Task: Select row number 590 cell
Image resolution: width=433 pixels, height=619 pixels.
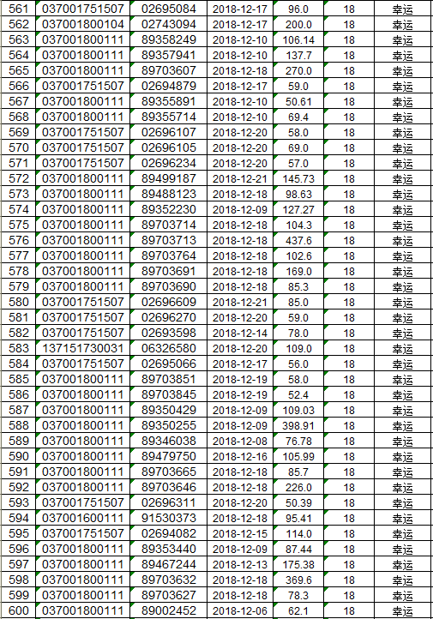Action: pyautogui.click(x=18, y=456)
